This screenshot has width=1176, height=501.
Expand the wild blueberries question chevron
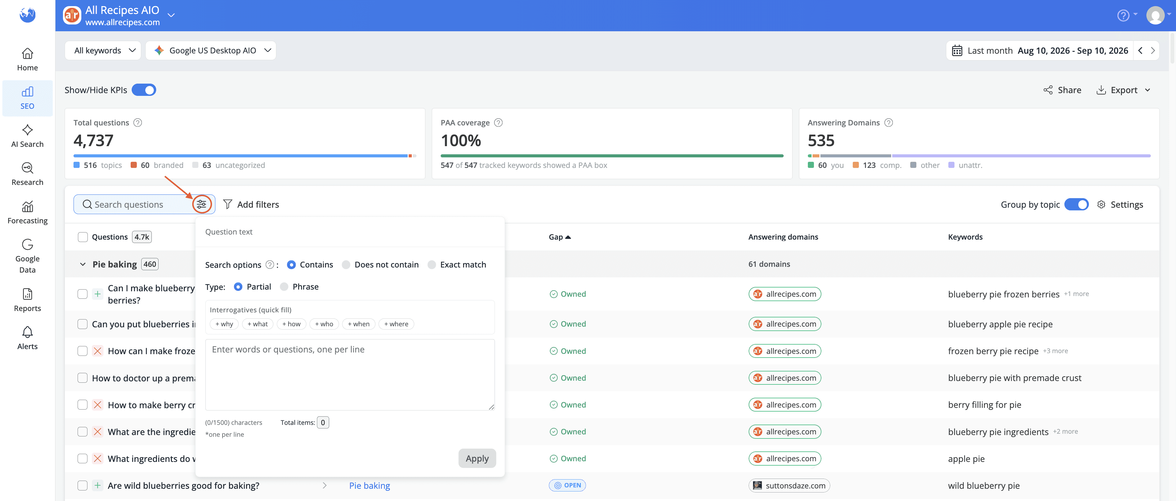pos(325,485)
